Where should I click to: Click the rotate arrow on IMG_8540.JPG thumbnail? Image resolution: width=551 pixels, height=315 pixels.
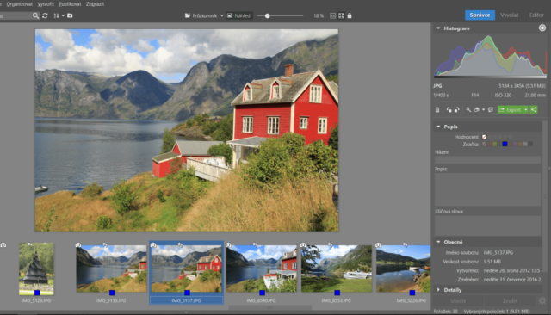pyautogui.click(x=256, y=244)
